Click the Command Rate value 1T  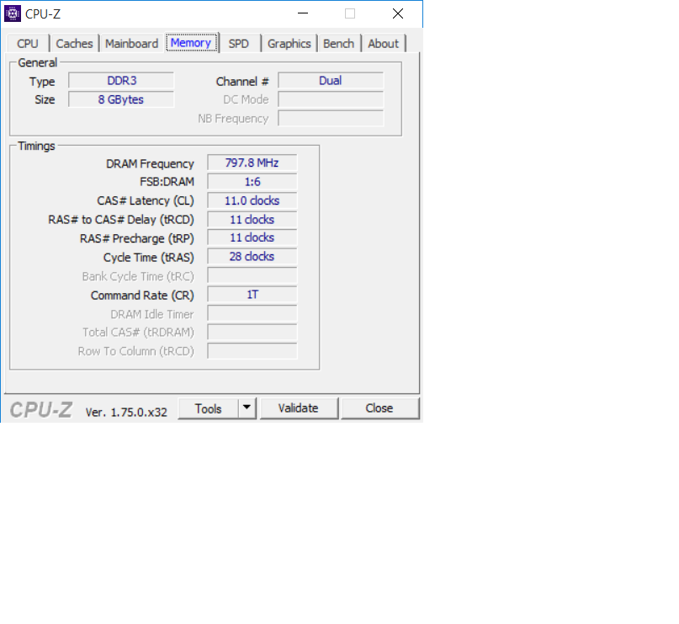pos(252,295)
